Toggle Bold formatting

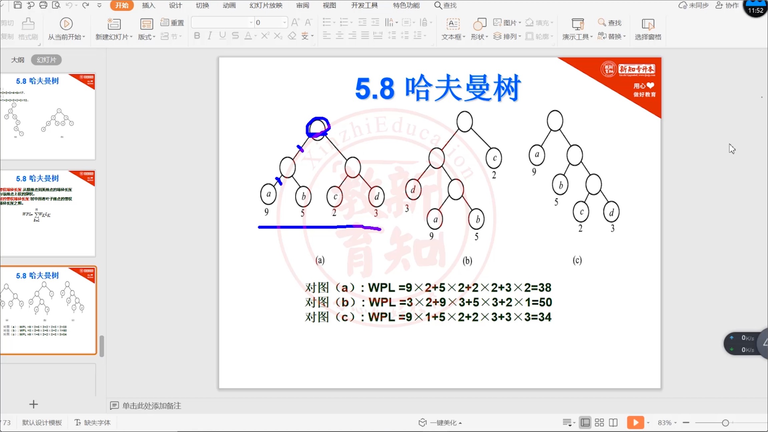[197, 35]
